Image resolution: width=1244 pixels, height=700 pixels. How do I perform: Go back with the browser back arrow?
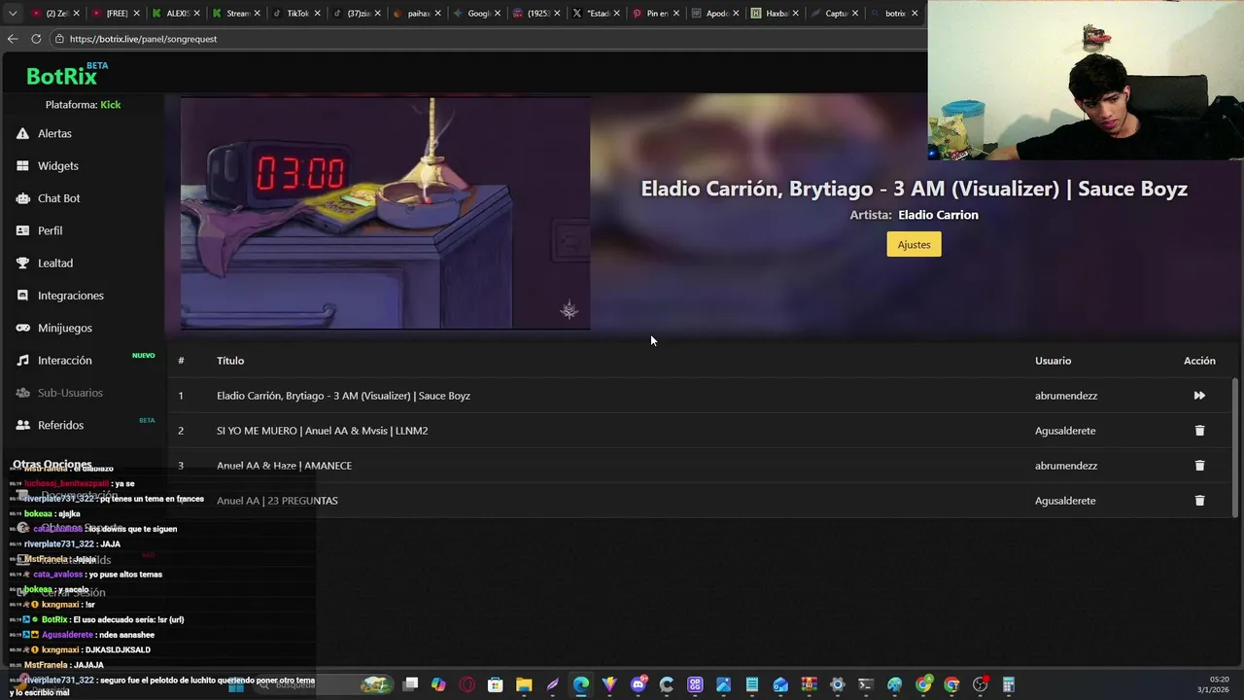(13, 39)
